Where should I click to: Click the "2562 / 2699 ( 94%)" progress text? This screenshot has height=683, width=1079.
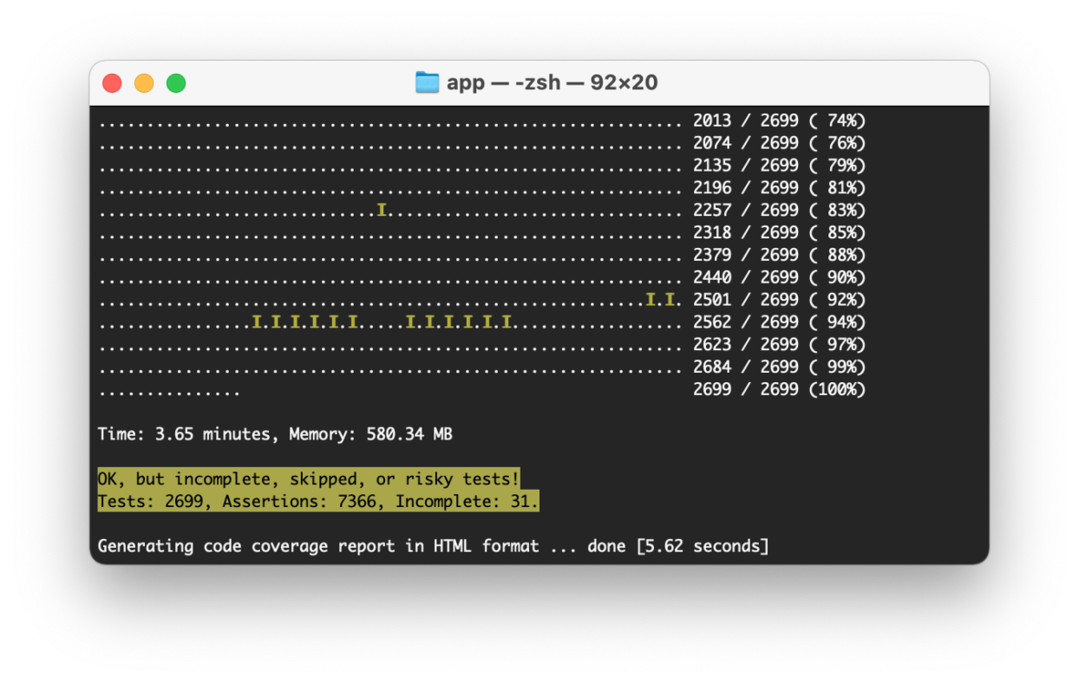point(779,322)
